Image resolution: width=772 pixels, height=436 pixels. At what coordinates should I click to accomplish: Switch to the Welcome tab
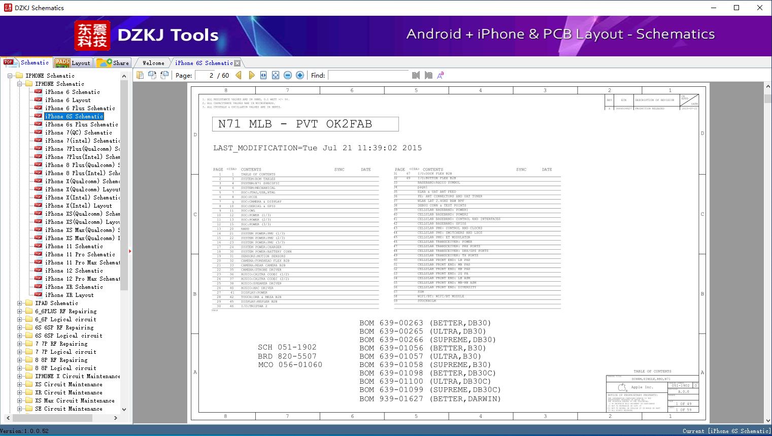tap(153, 63)
